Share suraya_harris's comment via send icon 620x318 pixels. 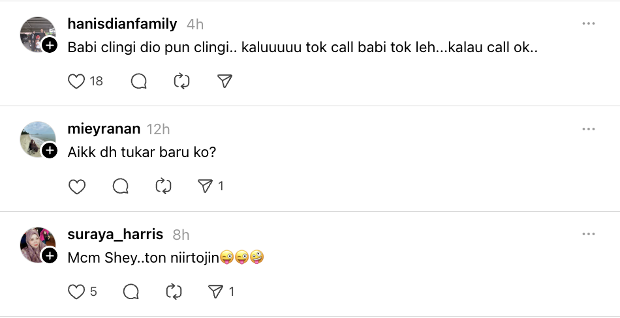point(217,291)
